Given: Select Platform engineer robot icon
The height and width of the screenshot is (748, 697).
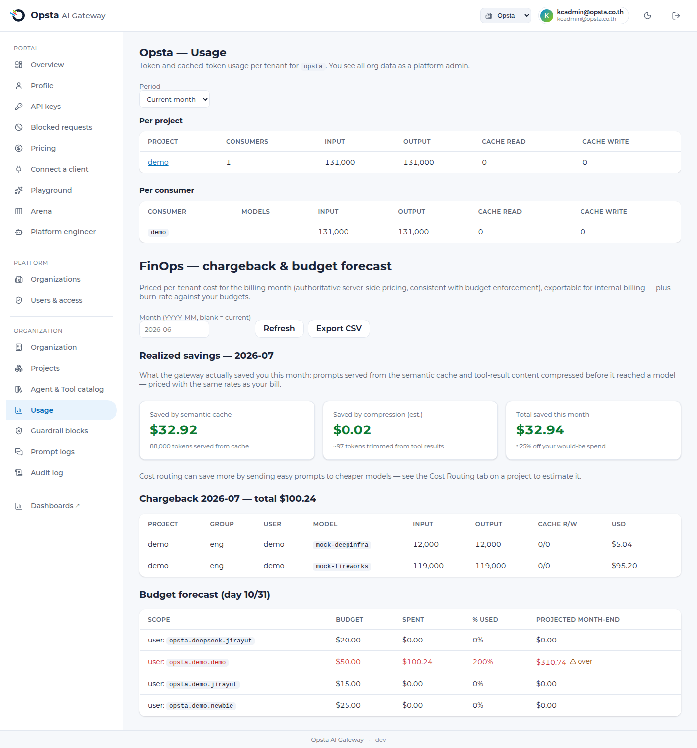Looking at the screenshot, I should point(19,232).
